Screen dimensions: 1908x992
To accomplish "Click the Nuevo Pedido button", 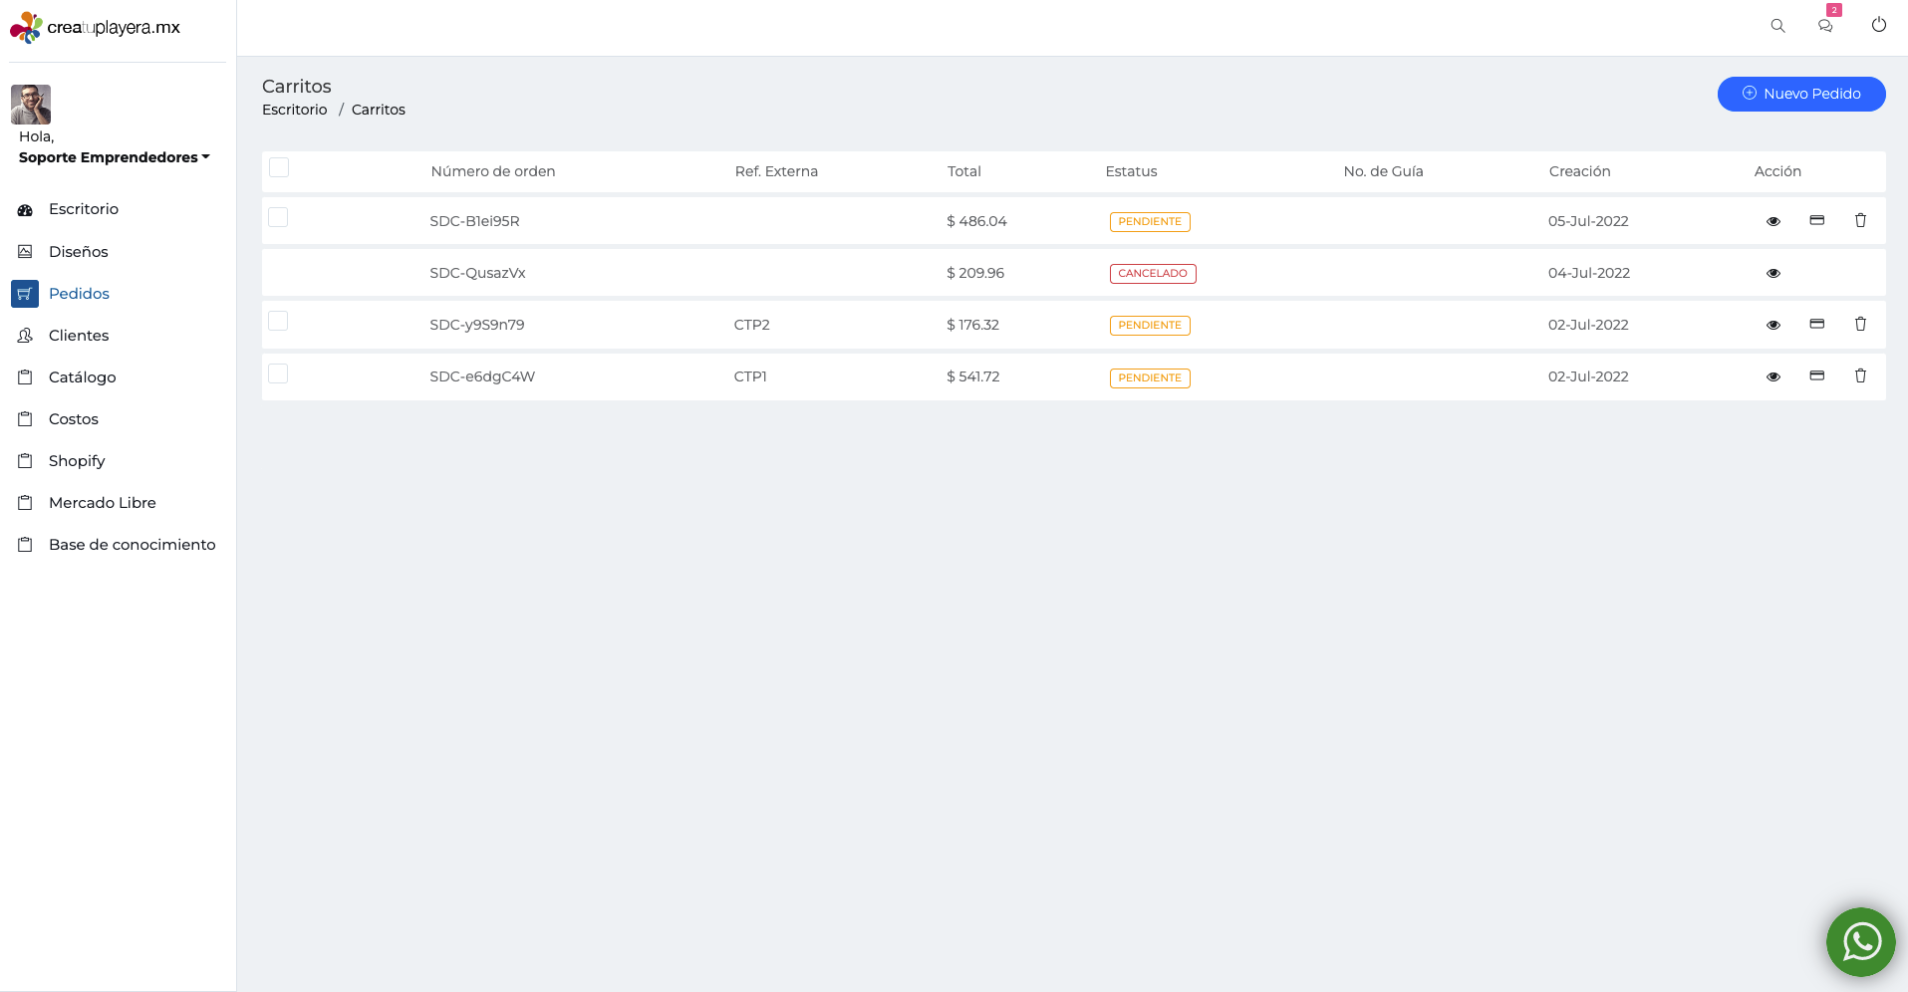I will click(x=1801, y=94).
